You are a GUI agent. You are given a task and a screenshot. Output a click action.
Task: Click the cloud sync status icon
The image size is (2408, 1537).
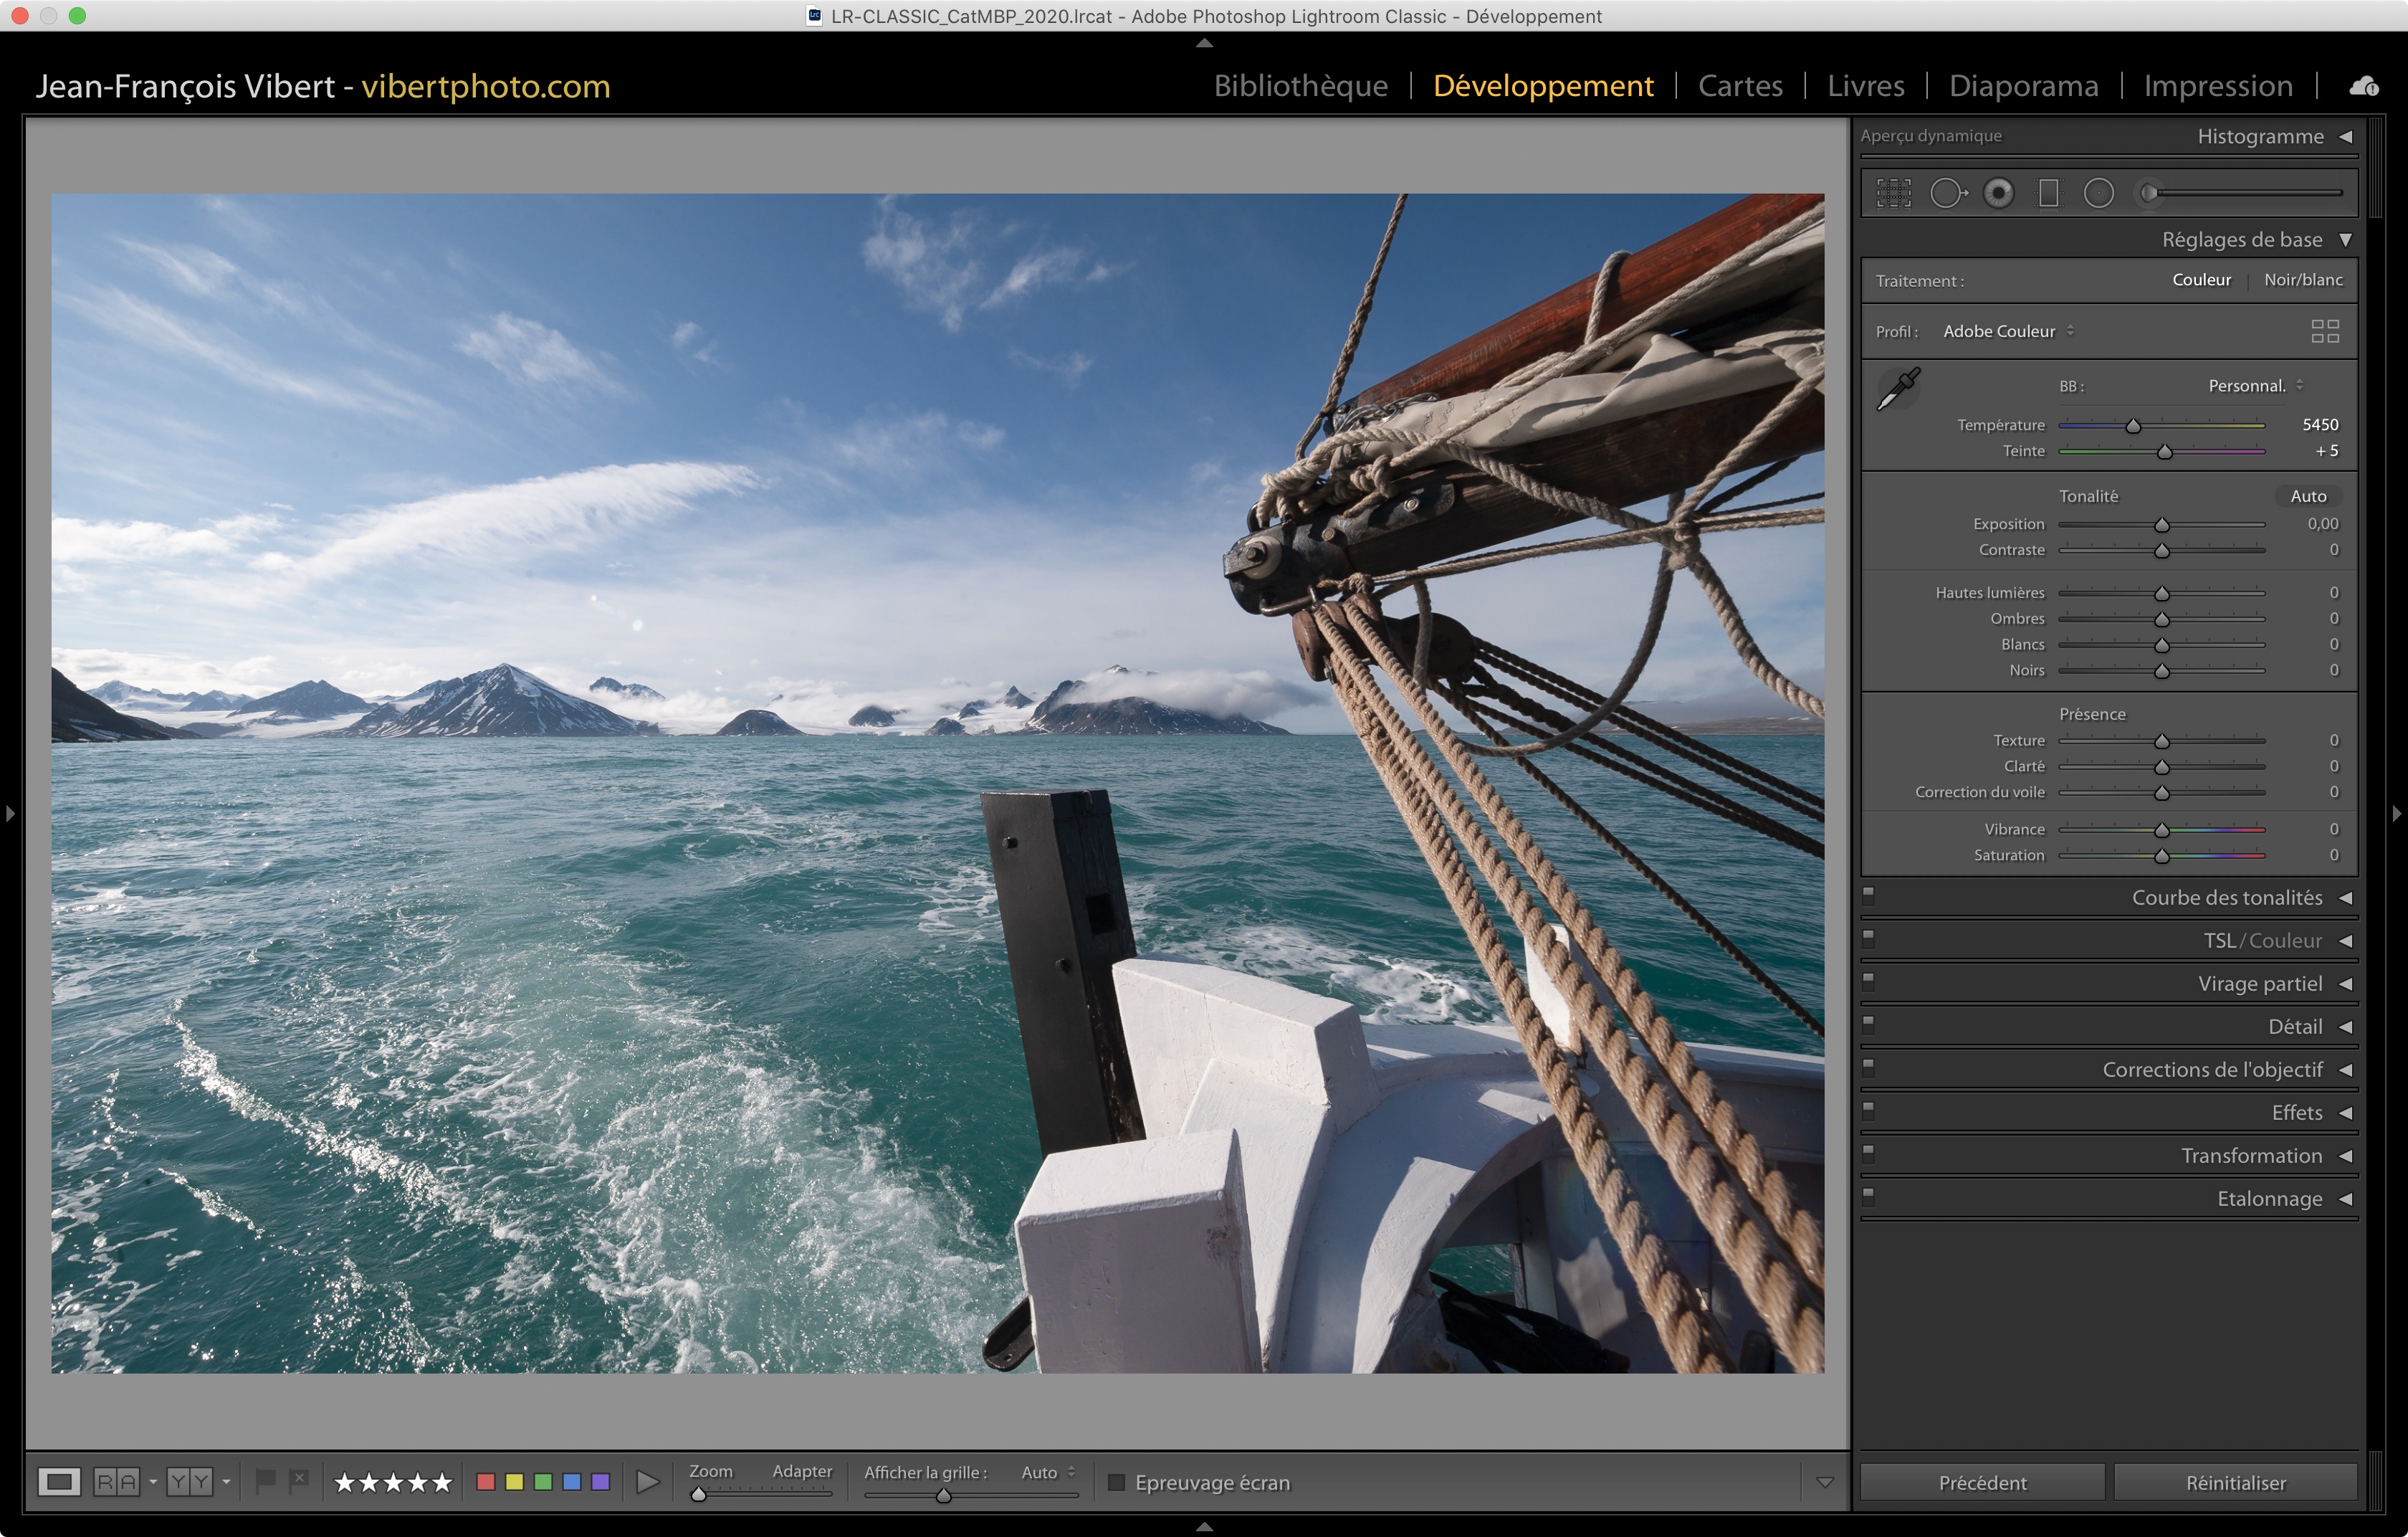(x=2363, y=87)
